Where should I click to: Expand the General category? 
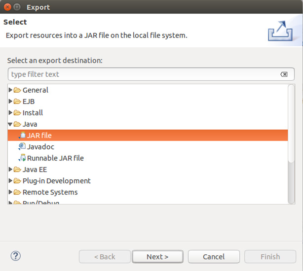[10, 90]
